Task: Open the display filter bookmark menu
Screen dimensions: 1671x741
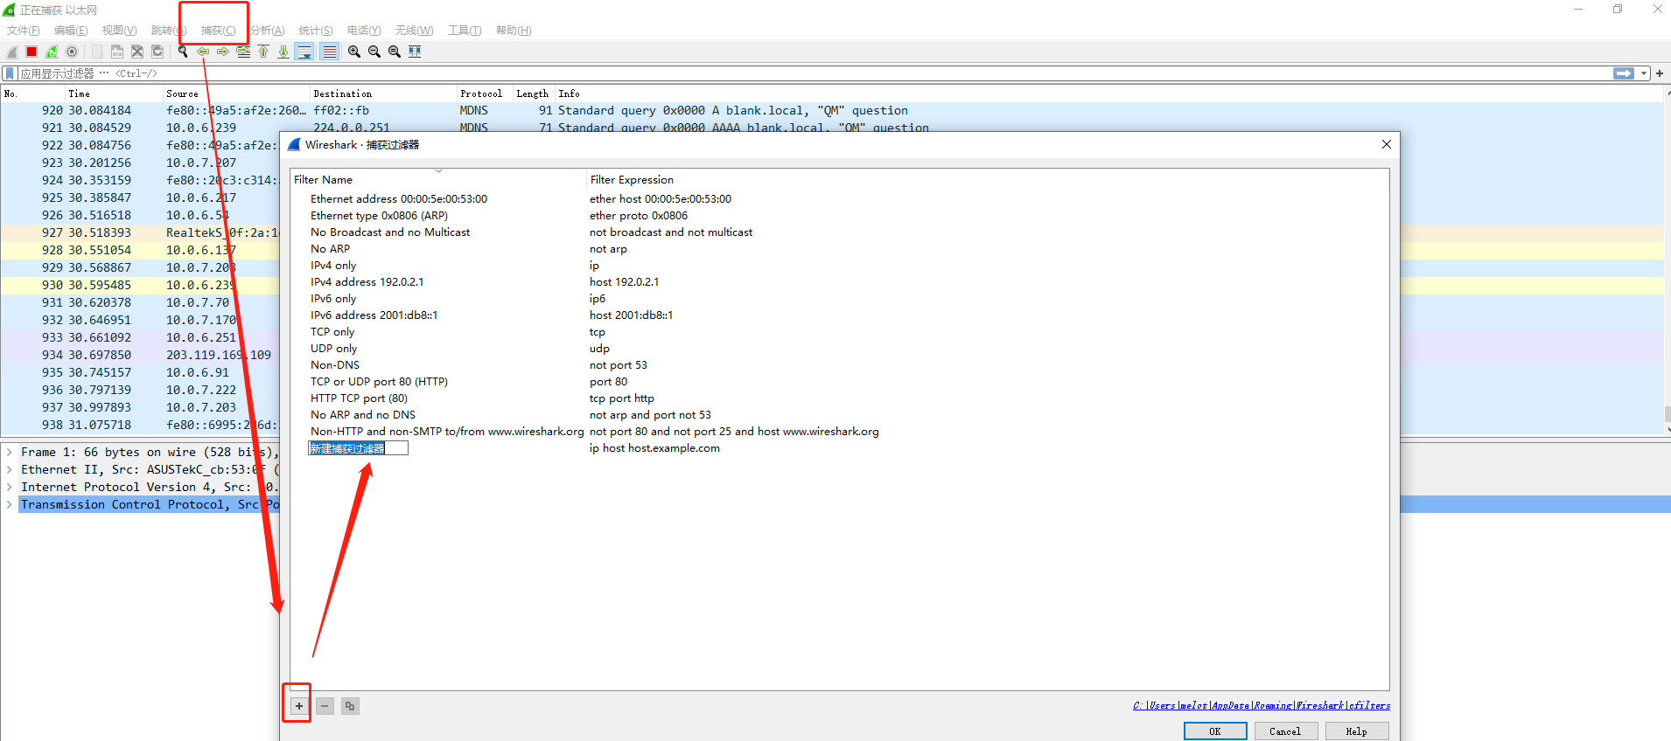Action: point(10,73)
